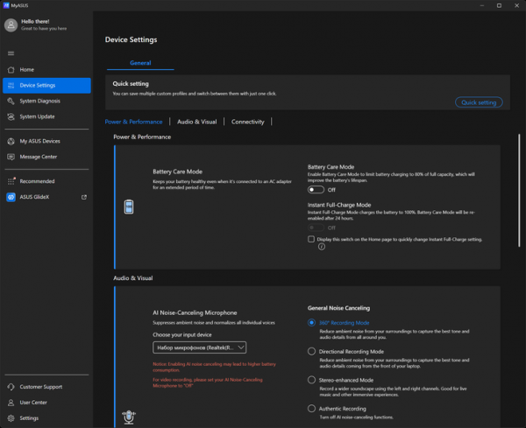Choose Authentic Recording radio button

pyautogui.click(x=311, y=409)
